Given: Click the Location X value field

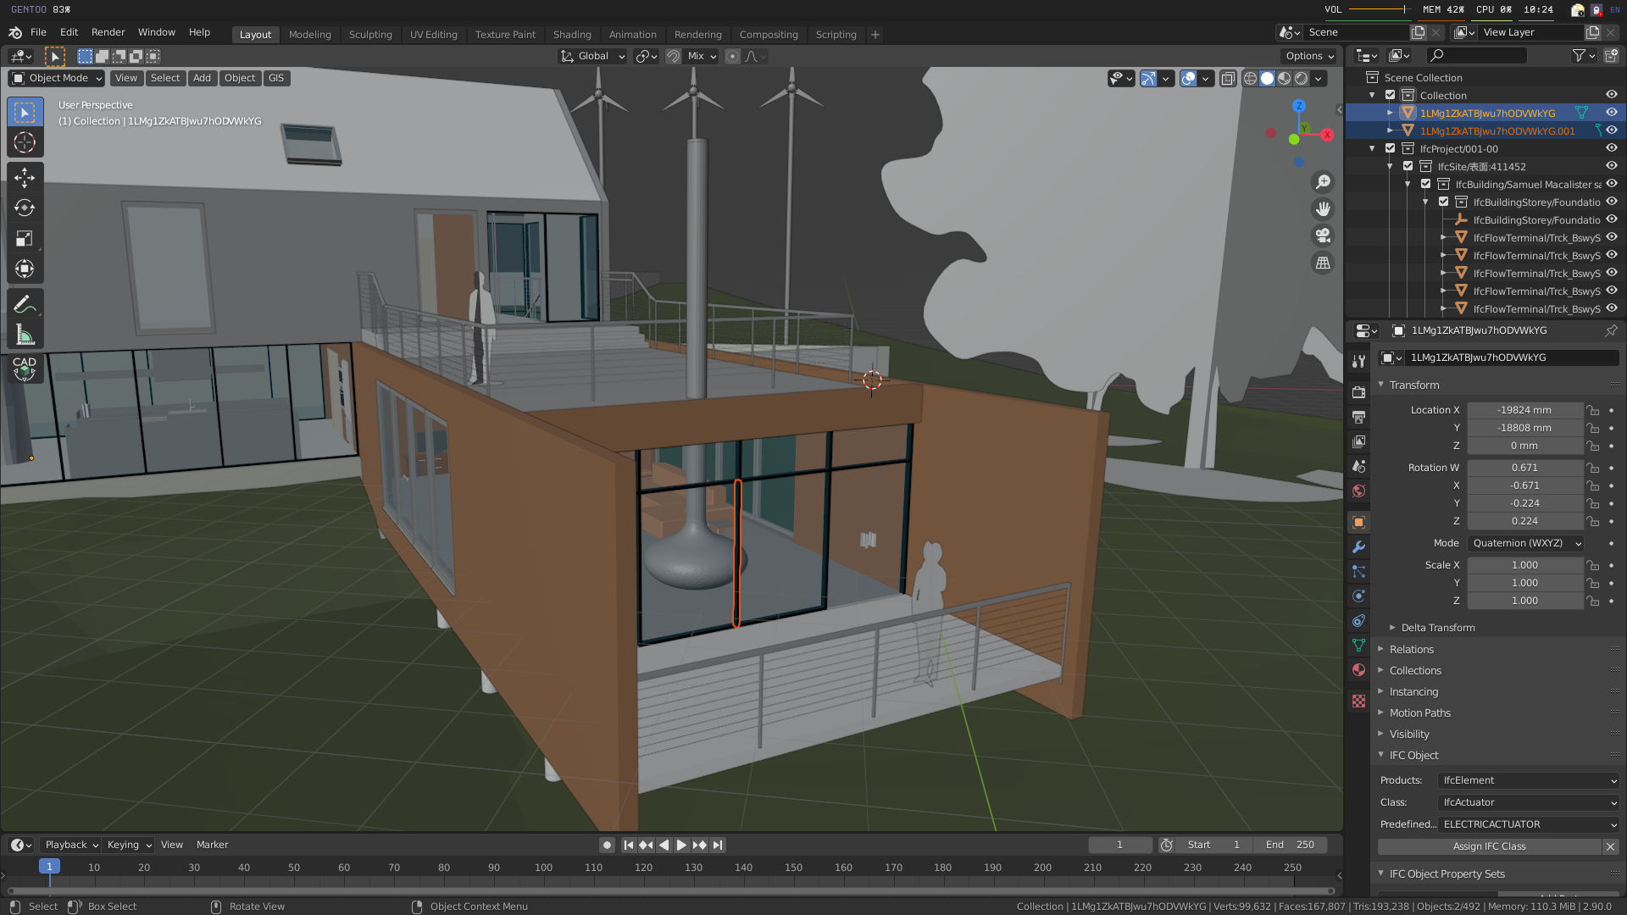Looking at the screenshot, I should [1524, 410].
